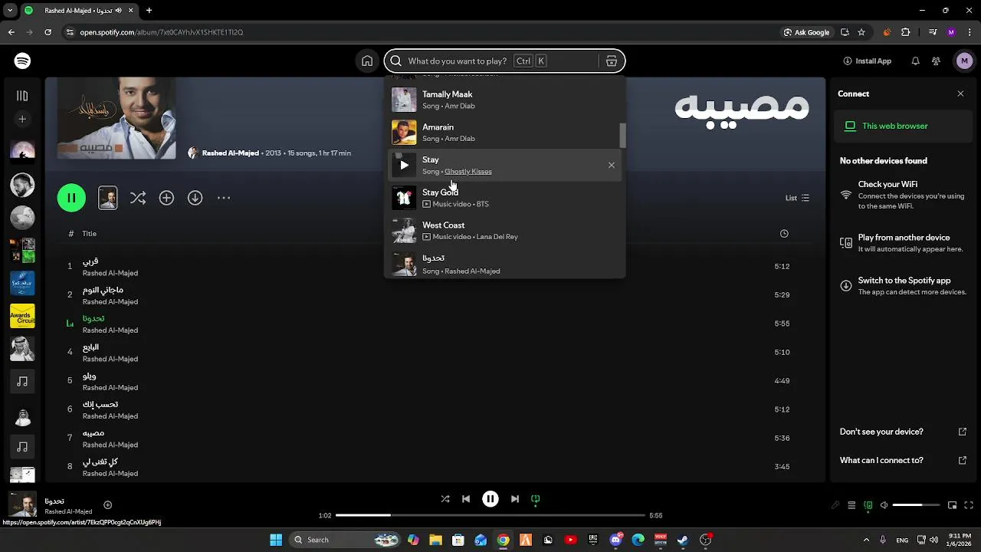Image resolution: width=981 pixels, height=552 pixels.
Task: Sort by the duration clock column header
Action: [x=784, y=234]
